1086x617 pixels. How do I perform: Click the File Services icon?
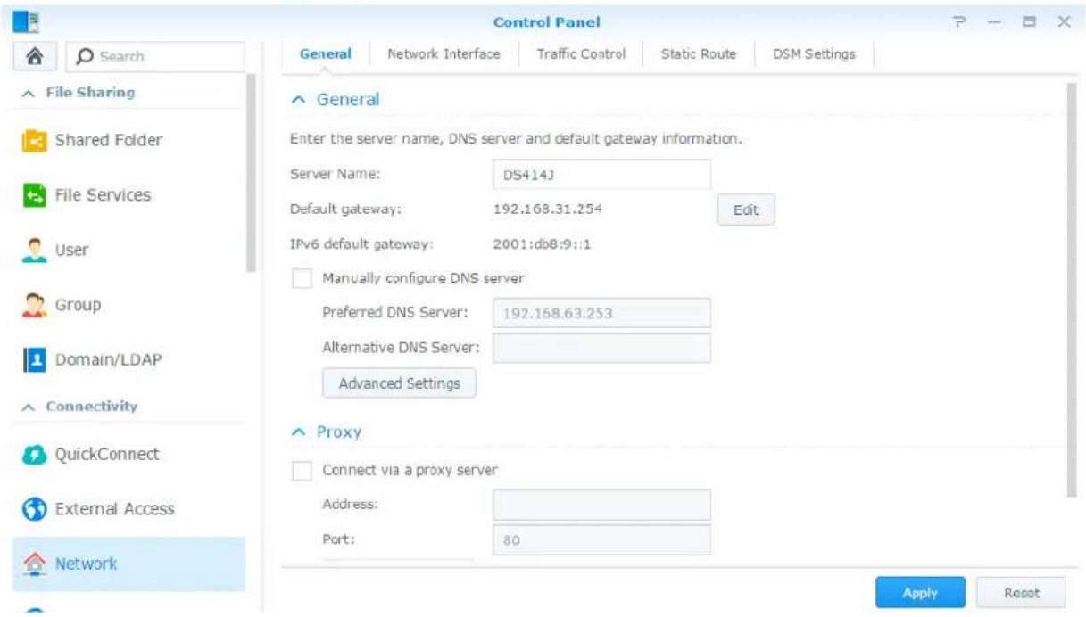point(35,195)
